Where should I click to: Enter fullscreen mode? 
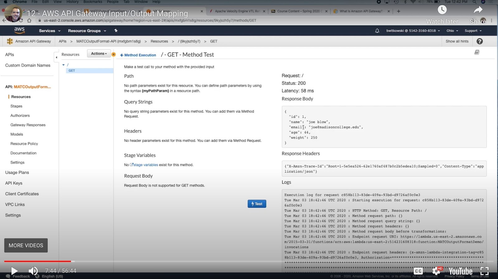point(484,271)
